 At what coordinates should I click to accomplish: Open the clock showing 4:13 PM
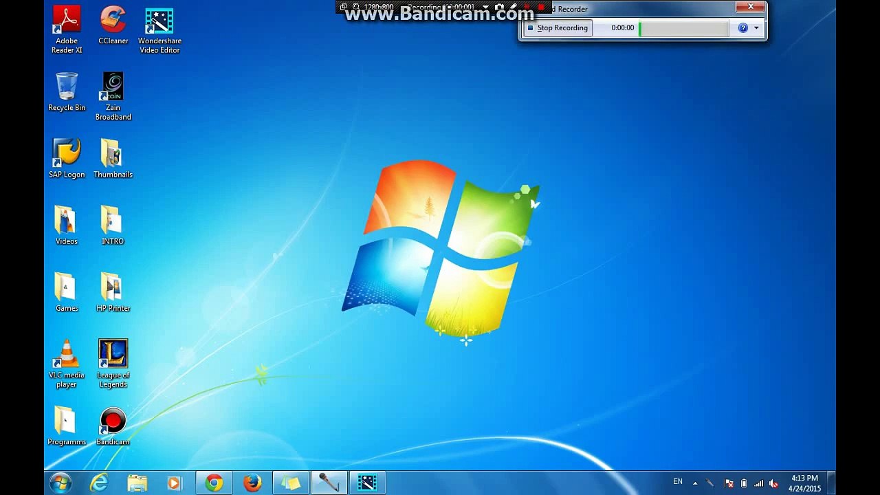coord(804,483)
